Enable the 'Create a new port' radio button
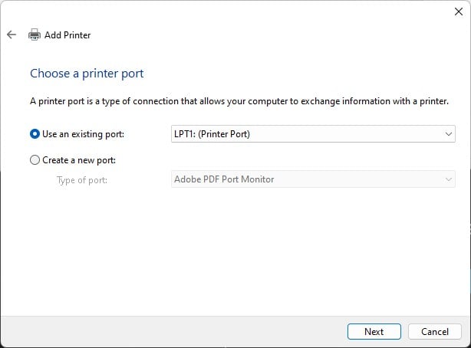This screenshot has width=471, height=348. coord(35,160)
